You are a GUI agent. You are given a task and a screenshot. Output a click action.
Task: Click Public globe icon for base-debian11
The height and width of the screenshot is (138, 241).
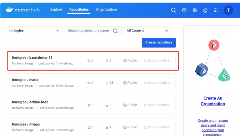coord(125,60)
